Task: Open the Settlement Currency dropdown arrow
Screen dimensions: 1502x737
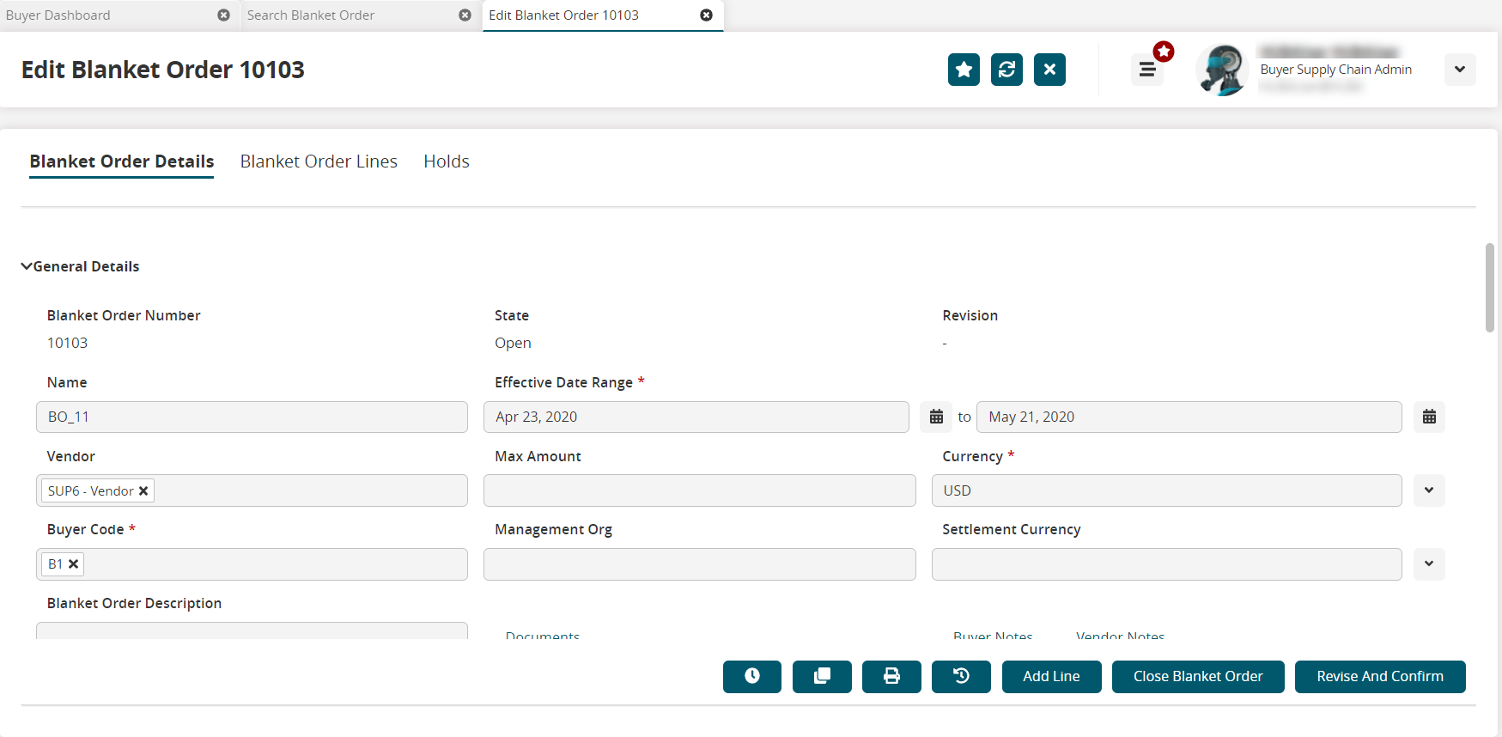Action: (1429, 564)
